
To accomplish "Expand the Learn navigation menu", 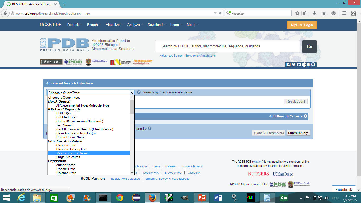I will (176, 25).
